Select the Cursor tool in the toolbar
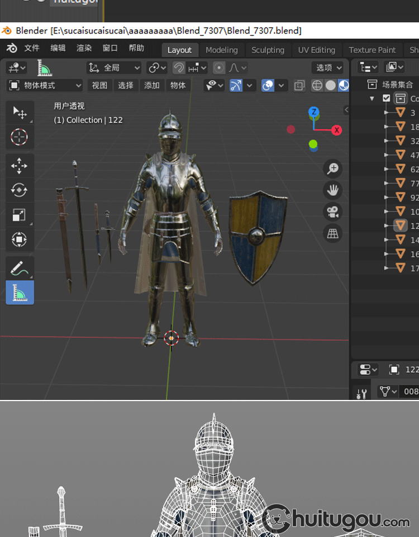The image size is (419, 537). click(x=20, y=136)
